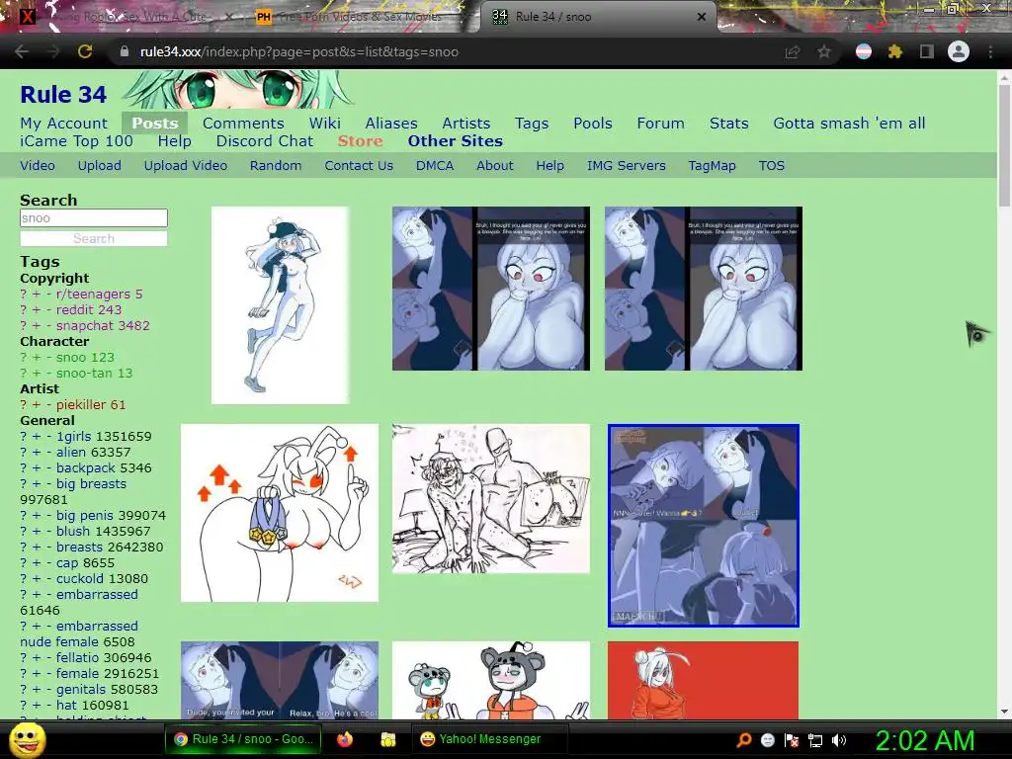Open the Stats page
This screenshot has width=1012, height=759.
[728, 124]
